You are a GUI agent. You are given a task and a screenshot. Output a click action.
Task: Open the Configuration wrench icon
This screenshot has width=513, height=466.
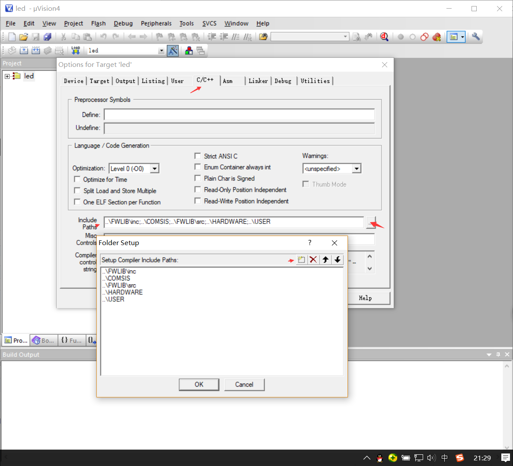point(476,37)
